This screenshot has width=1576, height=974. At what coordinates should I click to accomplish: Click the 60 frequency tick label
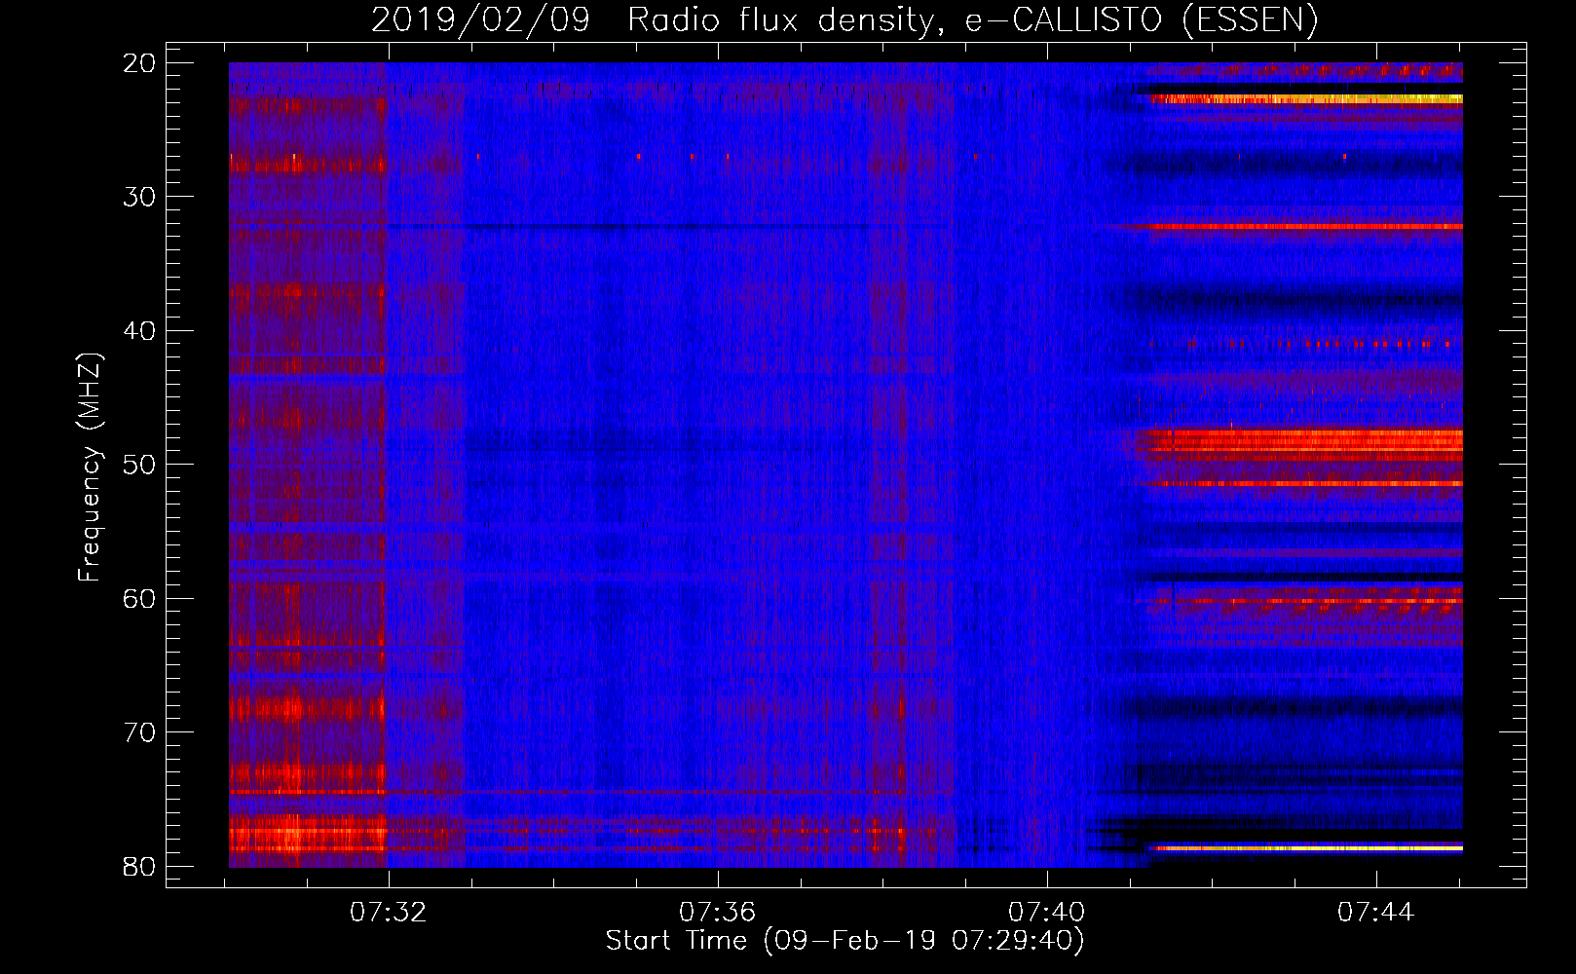[139, 599]
